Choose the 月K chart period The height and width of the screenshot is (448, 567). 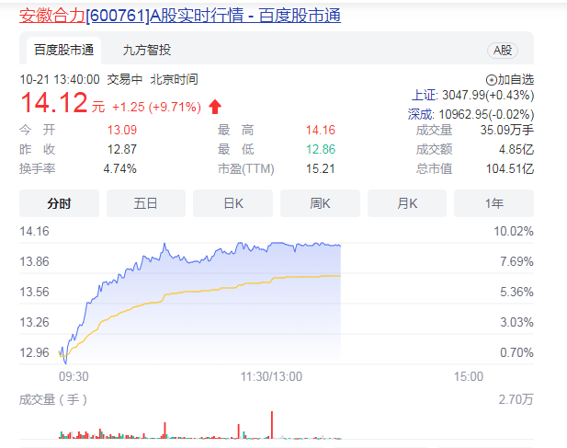click(x=407, y=203)
